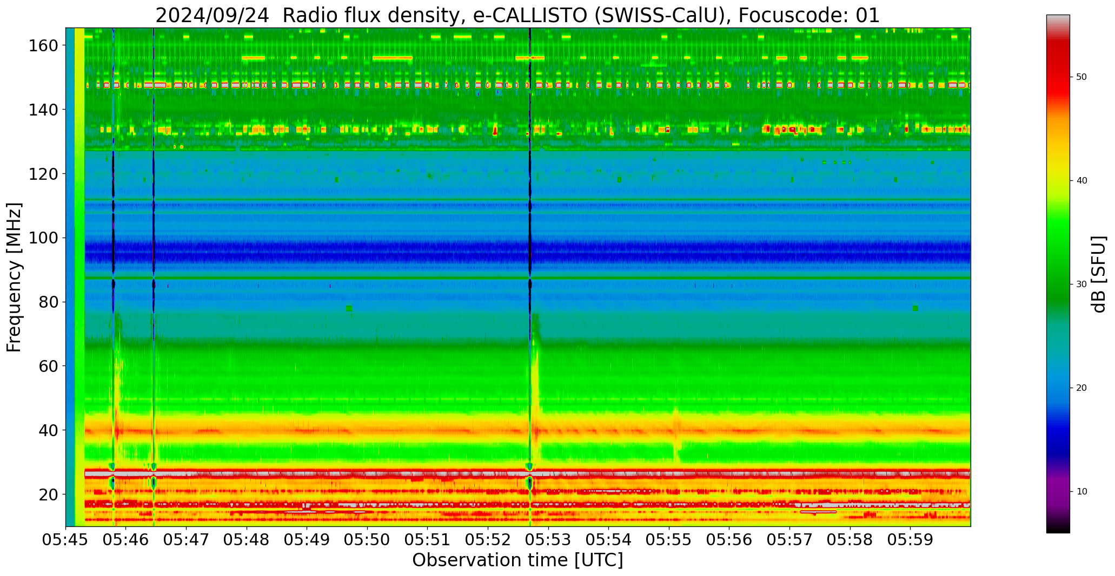This screenshot has height=576, width=1115.
Task: Click the 05:51 time tick label
Action: pyautogui.click(x=428, y=539)
